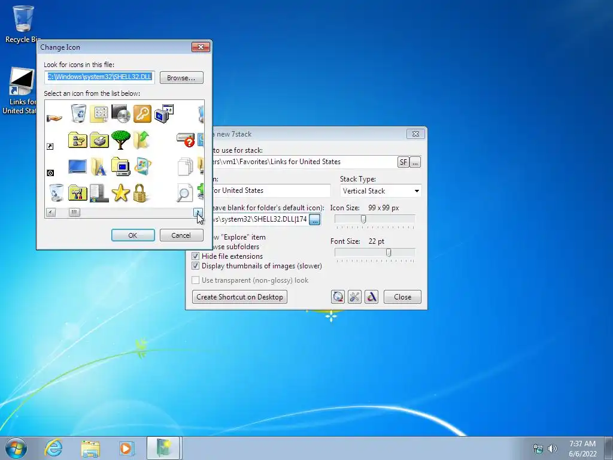Select the green tree icon
Screen dimensions: 613x460
coord(121,140)
